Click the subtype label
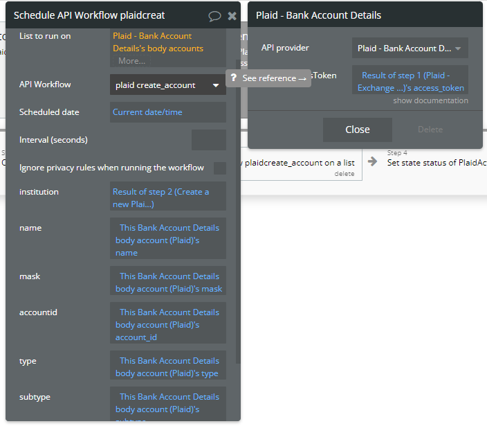This screenshot has width=487, height=435. pos(35,397)
